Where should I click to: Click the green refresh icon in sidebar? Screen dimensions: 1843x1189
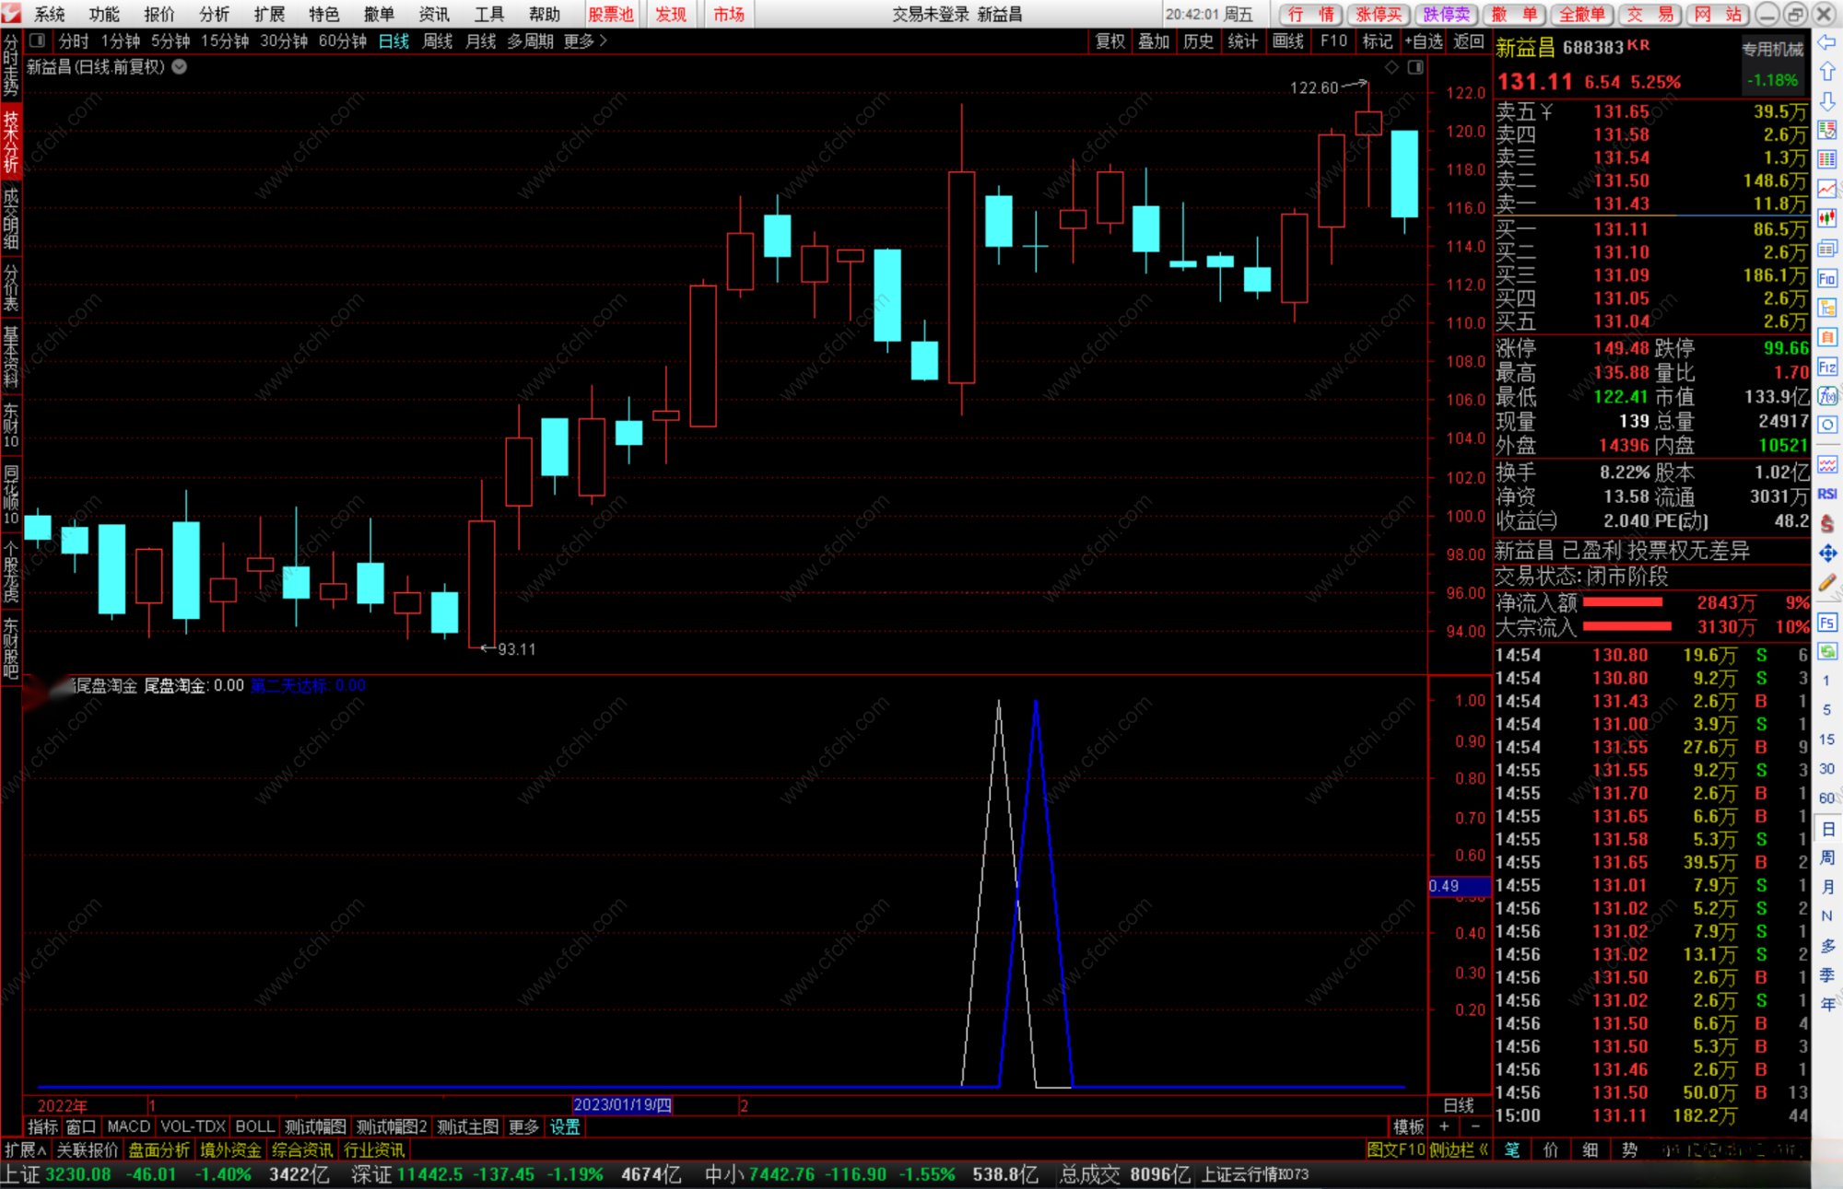(x=1826, y=651)
